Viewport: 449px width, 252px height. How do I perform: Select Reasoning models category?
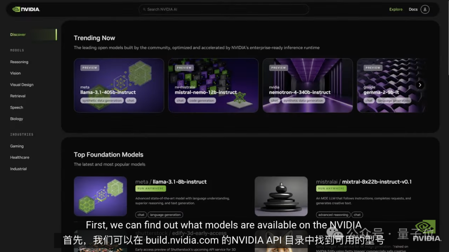[x=19, y=62]
